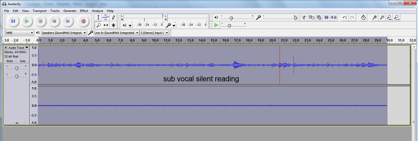Select the Draw pencil tool
The width and height of the screenshot is (418, 141).
pyautogui.click(x=113, y=18)
